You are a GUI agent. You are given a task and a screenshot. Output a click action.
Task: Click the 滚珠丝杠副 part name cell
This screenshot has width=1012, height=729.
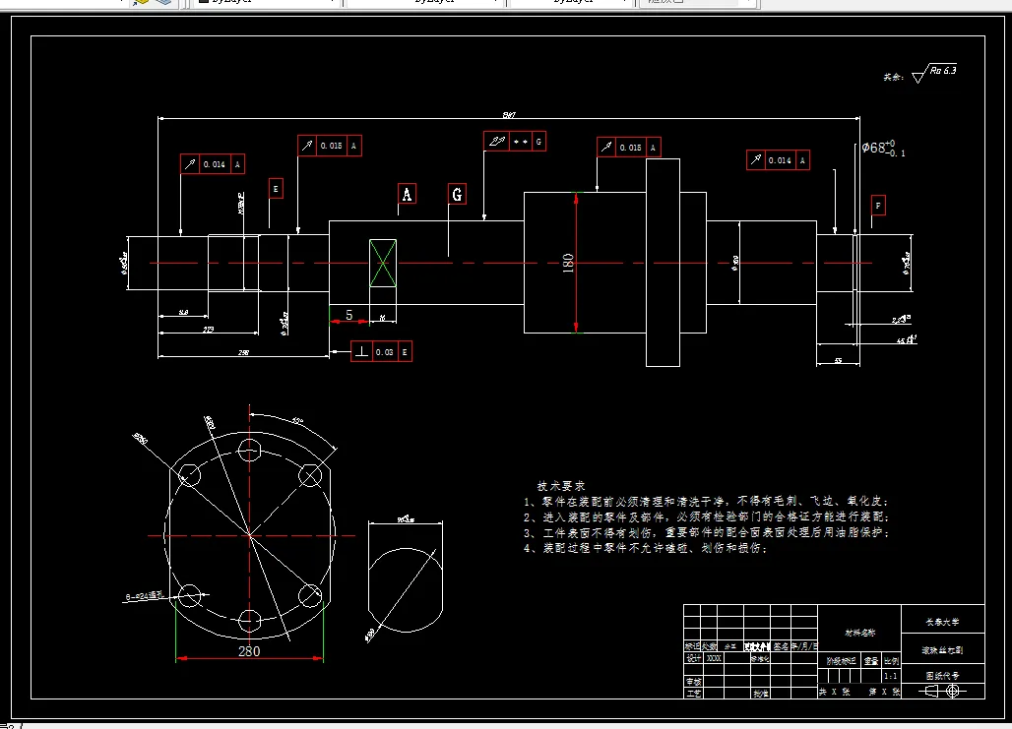click(x=942, y=650)
